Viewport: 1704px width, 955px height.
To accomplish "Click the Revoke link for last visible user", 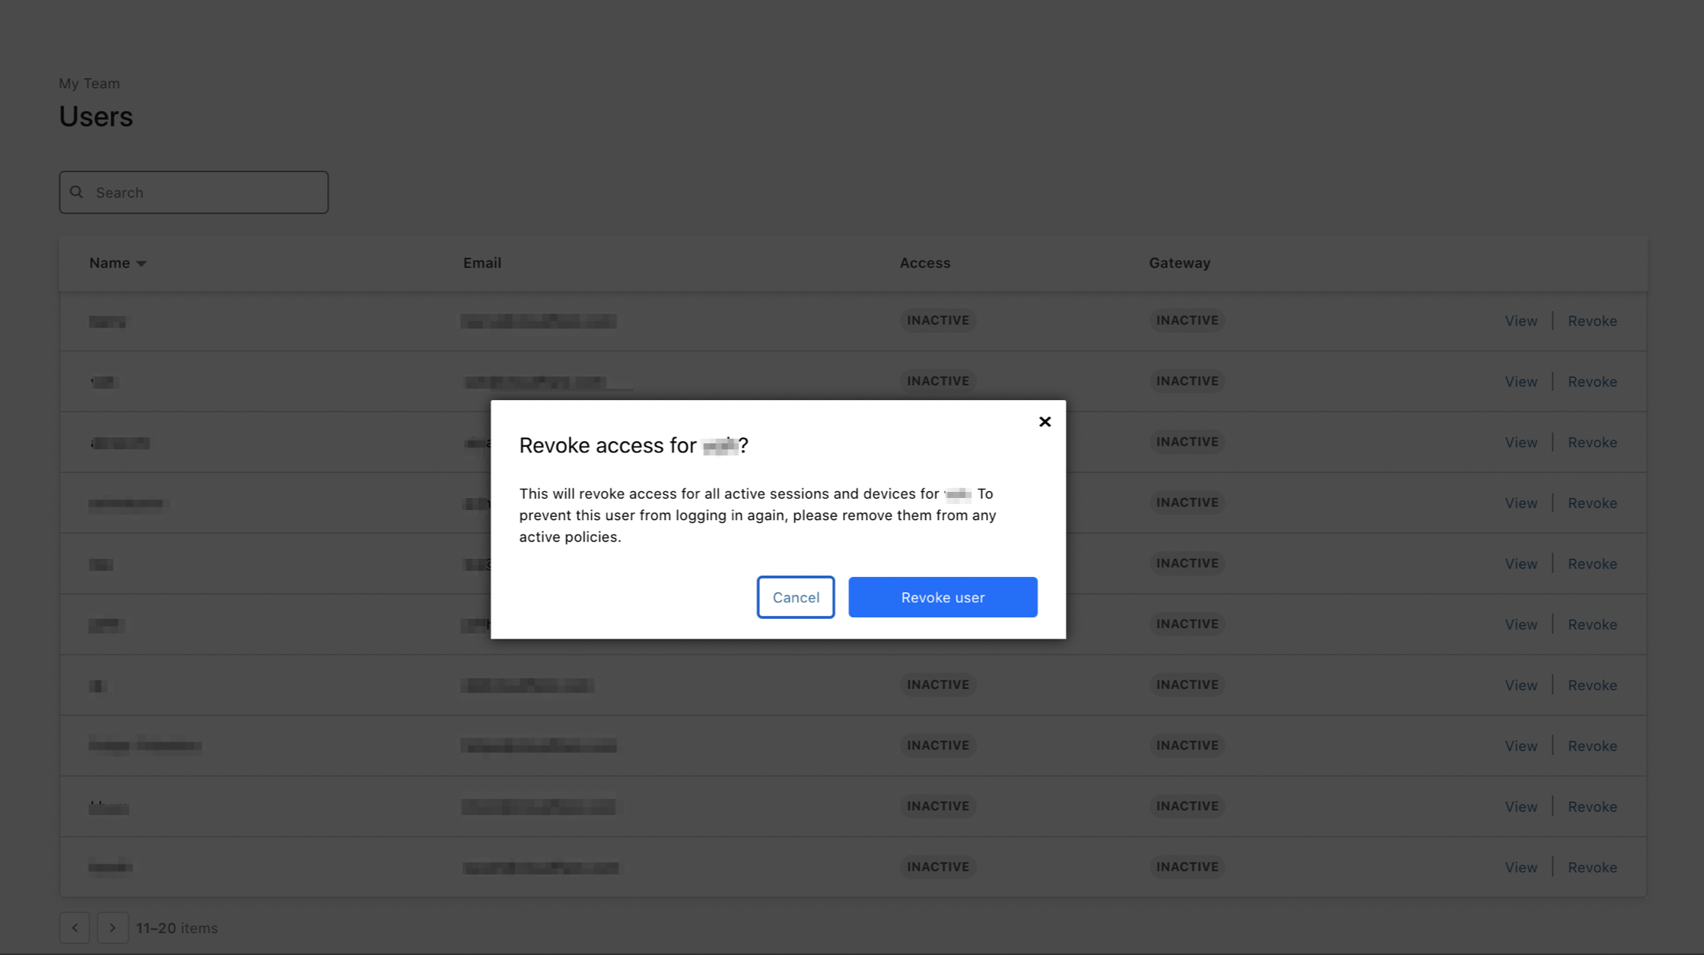I will coord(1593,866).
